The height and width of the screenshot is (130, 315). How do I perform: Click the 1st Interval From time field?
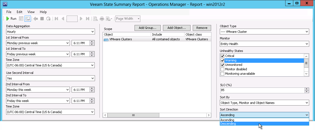click(x=80, y=43)
